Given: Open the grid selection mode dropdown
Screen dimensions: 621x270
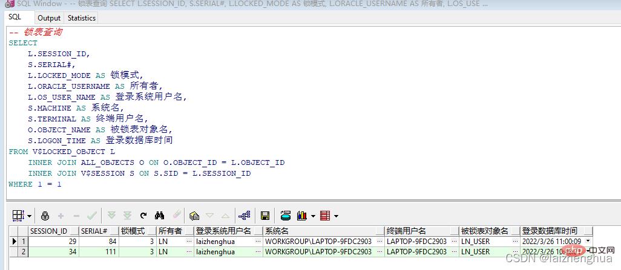Looking at the screenshot, I should (30, 216).
